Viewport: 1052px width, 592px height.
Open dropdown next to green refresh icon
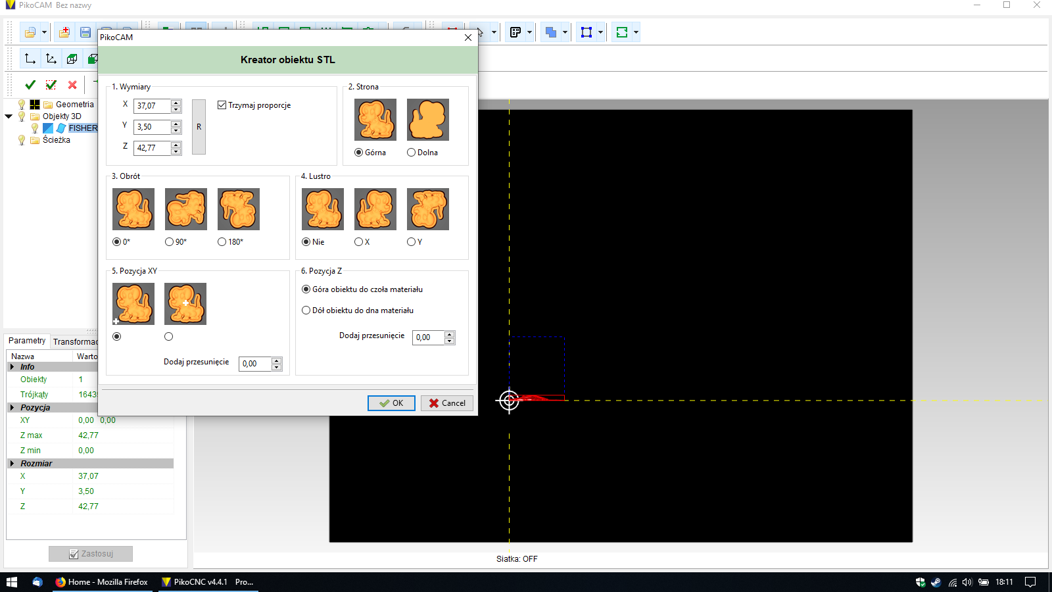[636, 32]
